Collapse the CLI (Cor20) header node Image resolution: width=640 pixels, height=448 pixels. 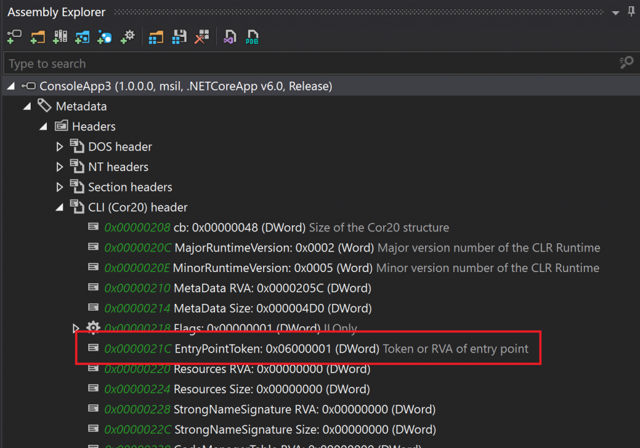(x=59, y=208)
